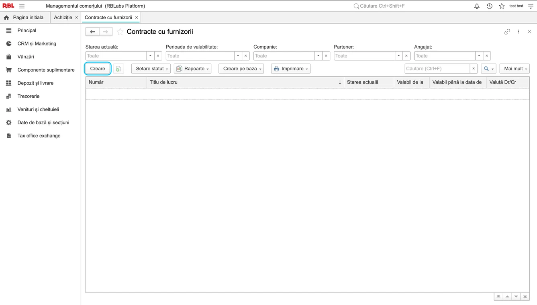Switch to the Achiziție tab
537x305 pixels.
63,18
